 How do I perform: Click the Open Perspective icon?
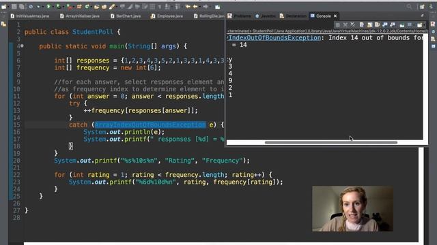click(422, 7)
